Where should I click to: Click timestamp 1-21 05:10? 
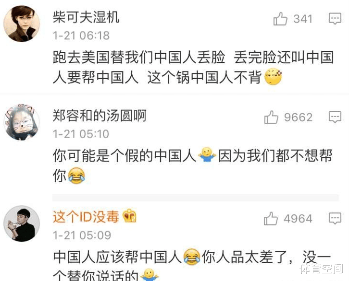click(81, 134)
